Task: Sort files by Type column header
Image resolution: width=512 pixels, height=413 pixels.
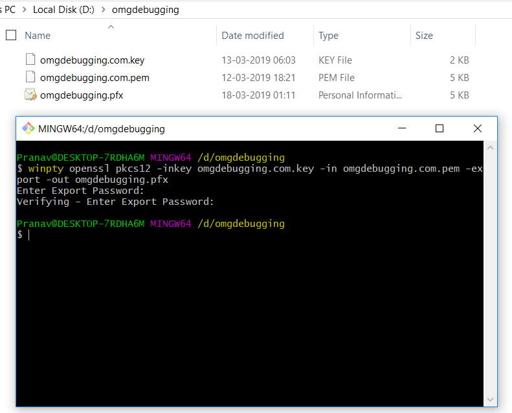Action: tap(328, 35)
